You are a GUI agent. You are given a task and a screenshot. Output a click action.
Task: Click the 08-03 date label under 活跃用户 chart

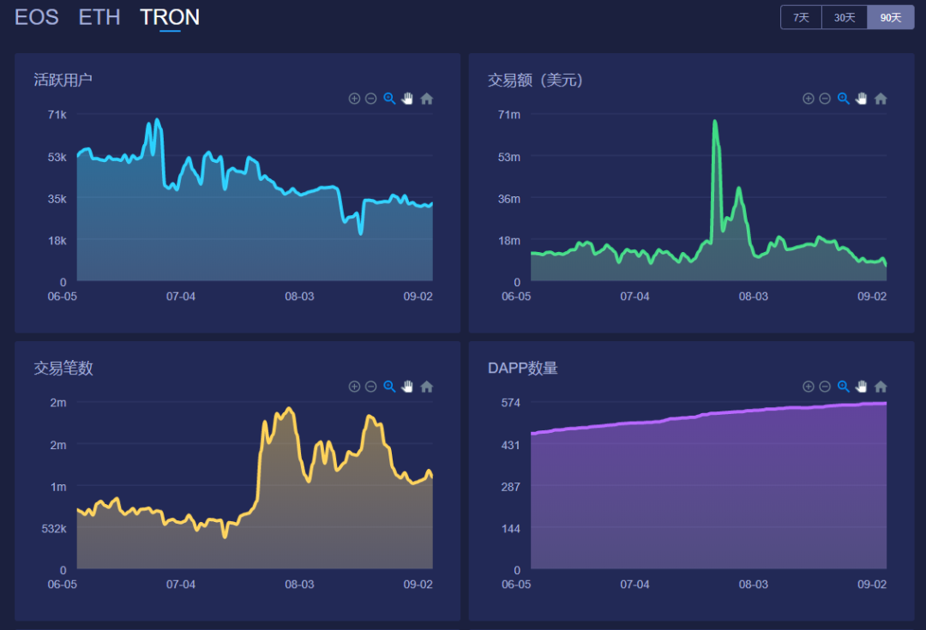(299, 297)
